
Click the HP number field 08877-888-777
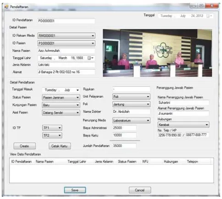197,135
